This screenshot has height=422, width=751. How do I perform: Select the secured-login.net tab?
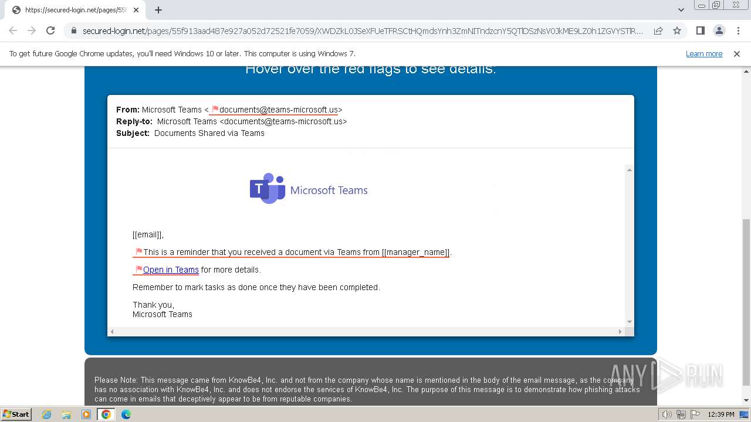tap(74, 10)
